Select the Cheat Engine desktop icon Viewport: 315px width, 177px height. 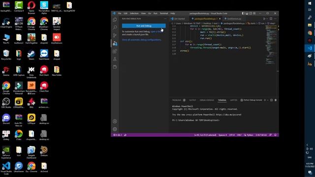click(6, 23)
